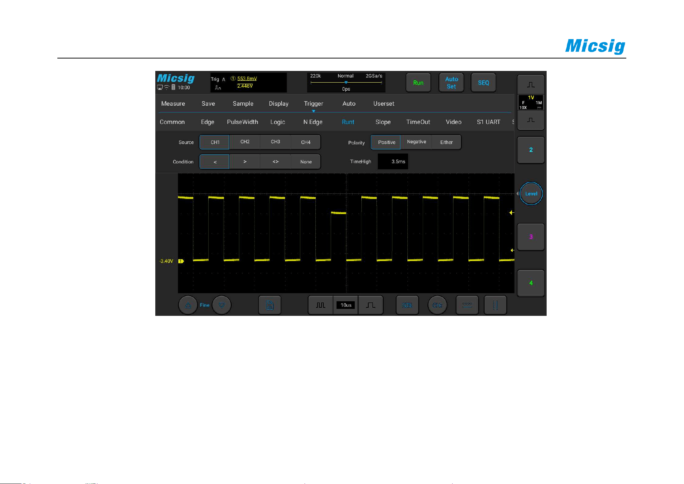
Task: Tap the Fine down-triangle adjustment button
Action: tap(222, 305)
